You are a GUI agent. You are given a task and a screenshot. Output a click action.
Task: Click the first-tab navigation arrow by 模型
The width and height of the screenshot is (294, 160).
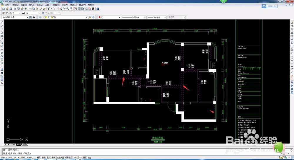pos(5,144)
